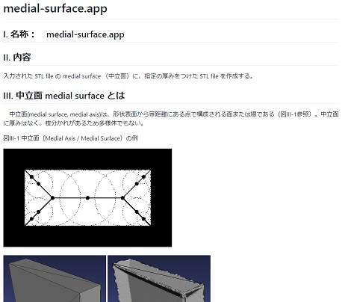348x302 pixels.
Task: Click the paragraph beginning 中立面(medial surface, medial axis)
Action: pyautogui.click(x=171, y=119)
